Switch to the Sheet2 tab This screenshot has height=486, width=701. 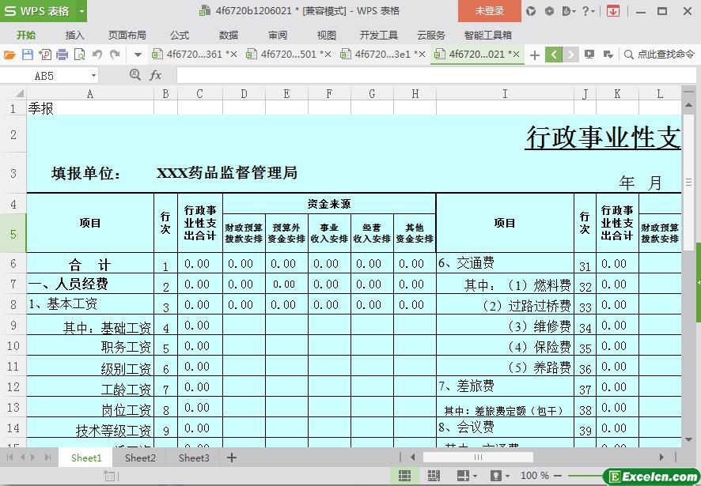click(x=140, y=458)
